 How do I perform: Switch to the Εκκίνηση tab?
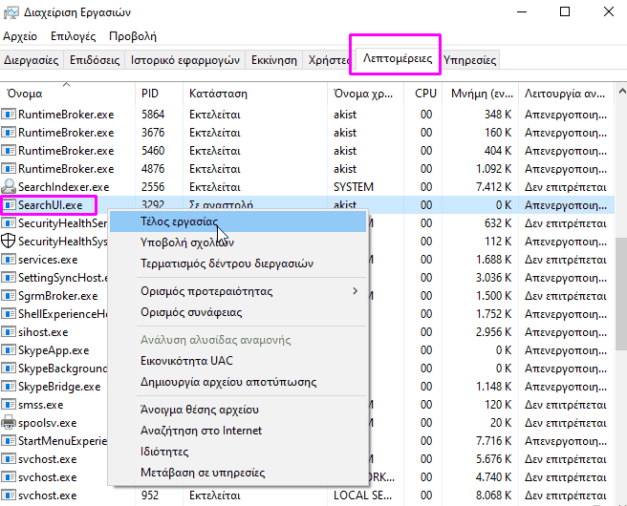click(274, 60)
